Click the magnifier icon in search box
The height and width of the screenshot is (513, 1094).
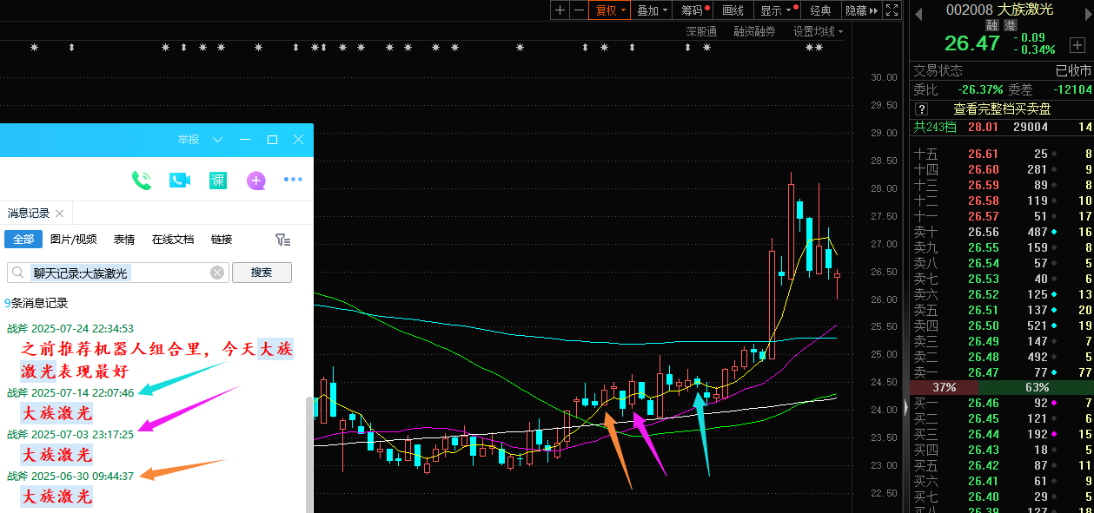tap(18, 273)
